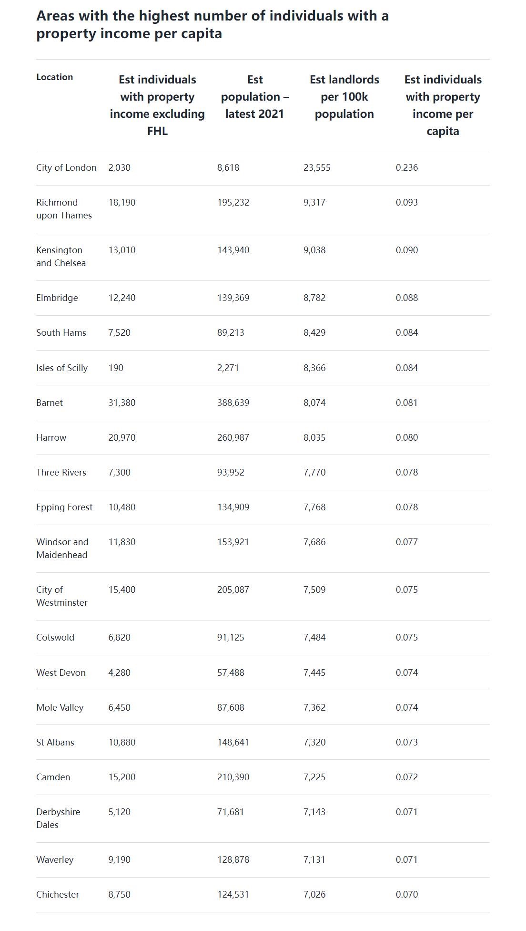526x931 pixels.
Task: Click City of Westminster's population 205,087
Action: pos(233,590)
